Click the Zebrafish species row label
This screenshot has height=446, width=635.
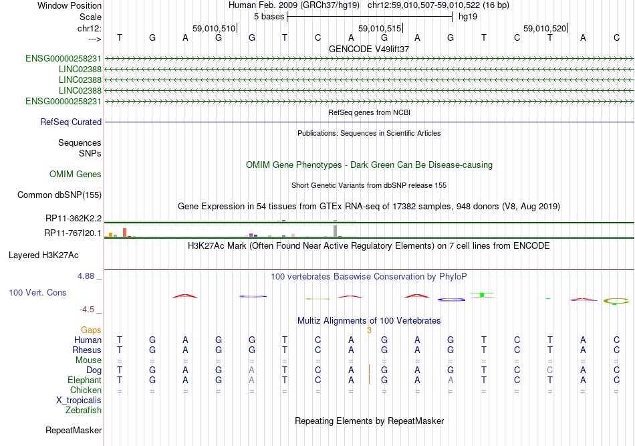83,411
